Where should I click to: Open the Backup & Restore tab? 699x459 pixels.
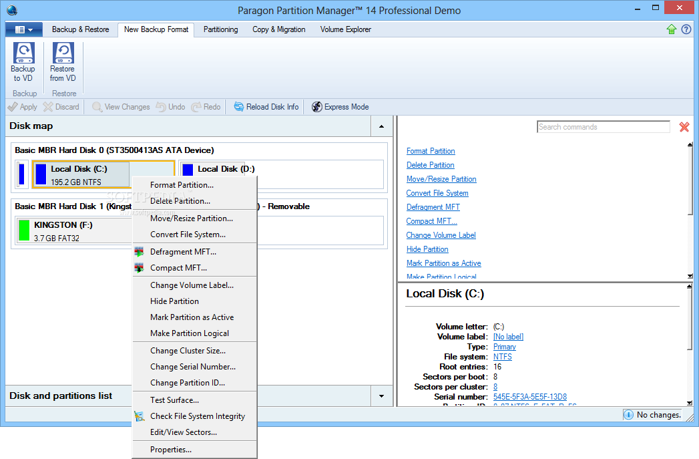coord(81,29)
